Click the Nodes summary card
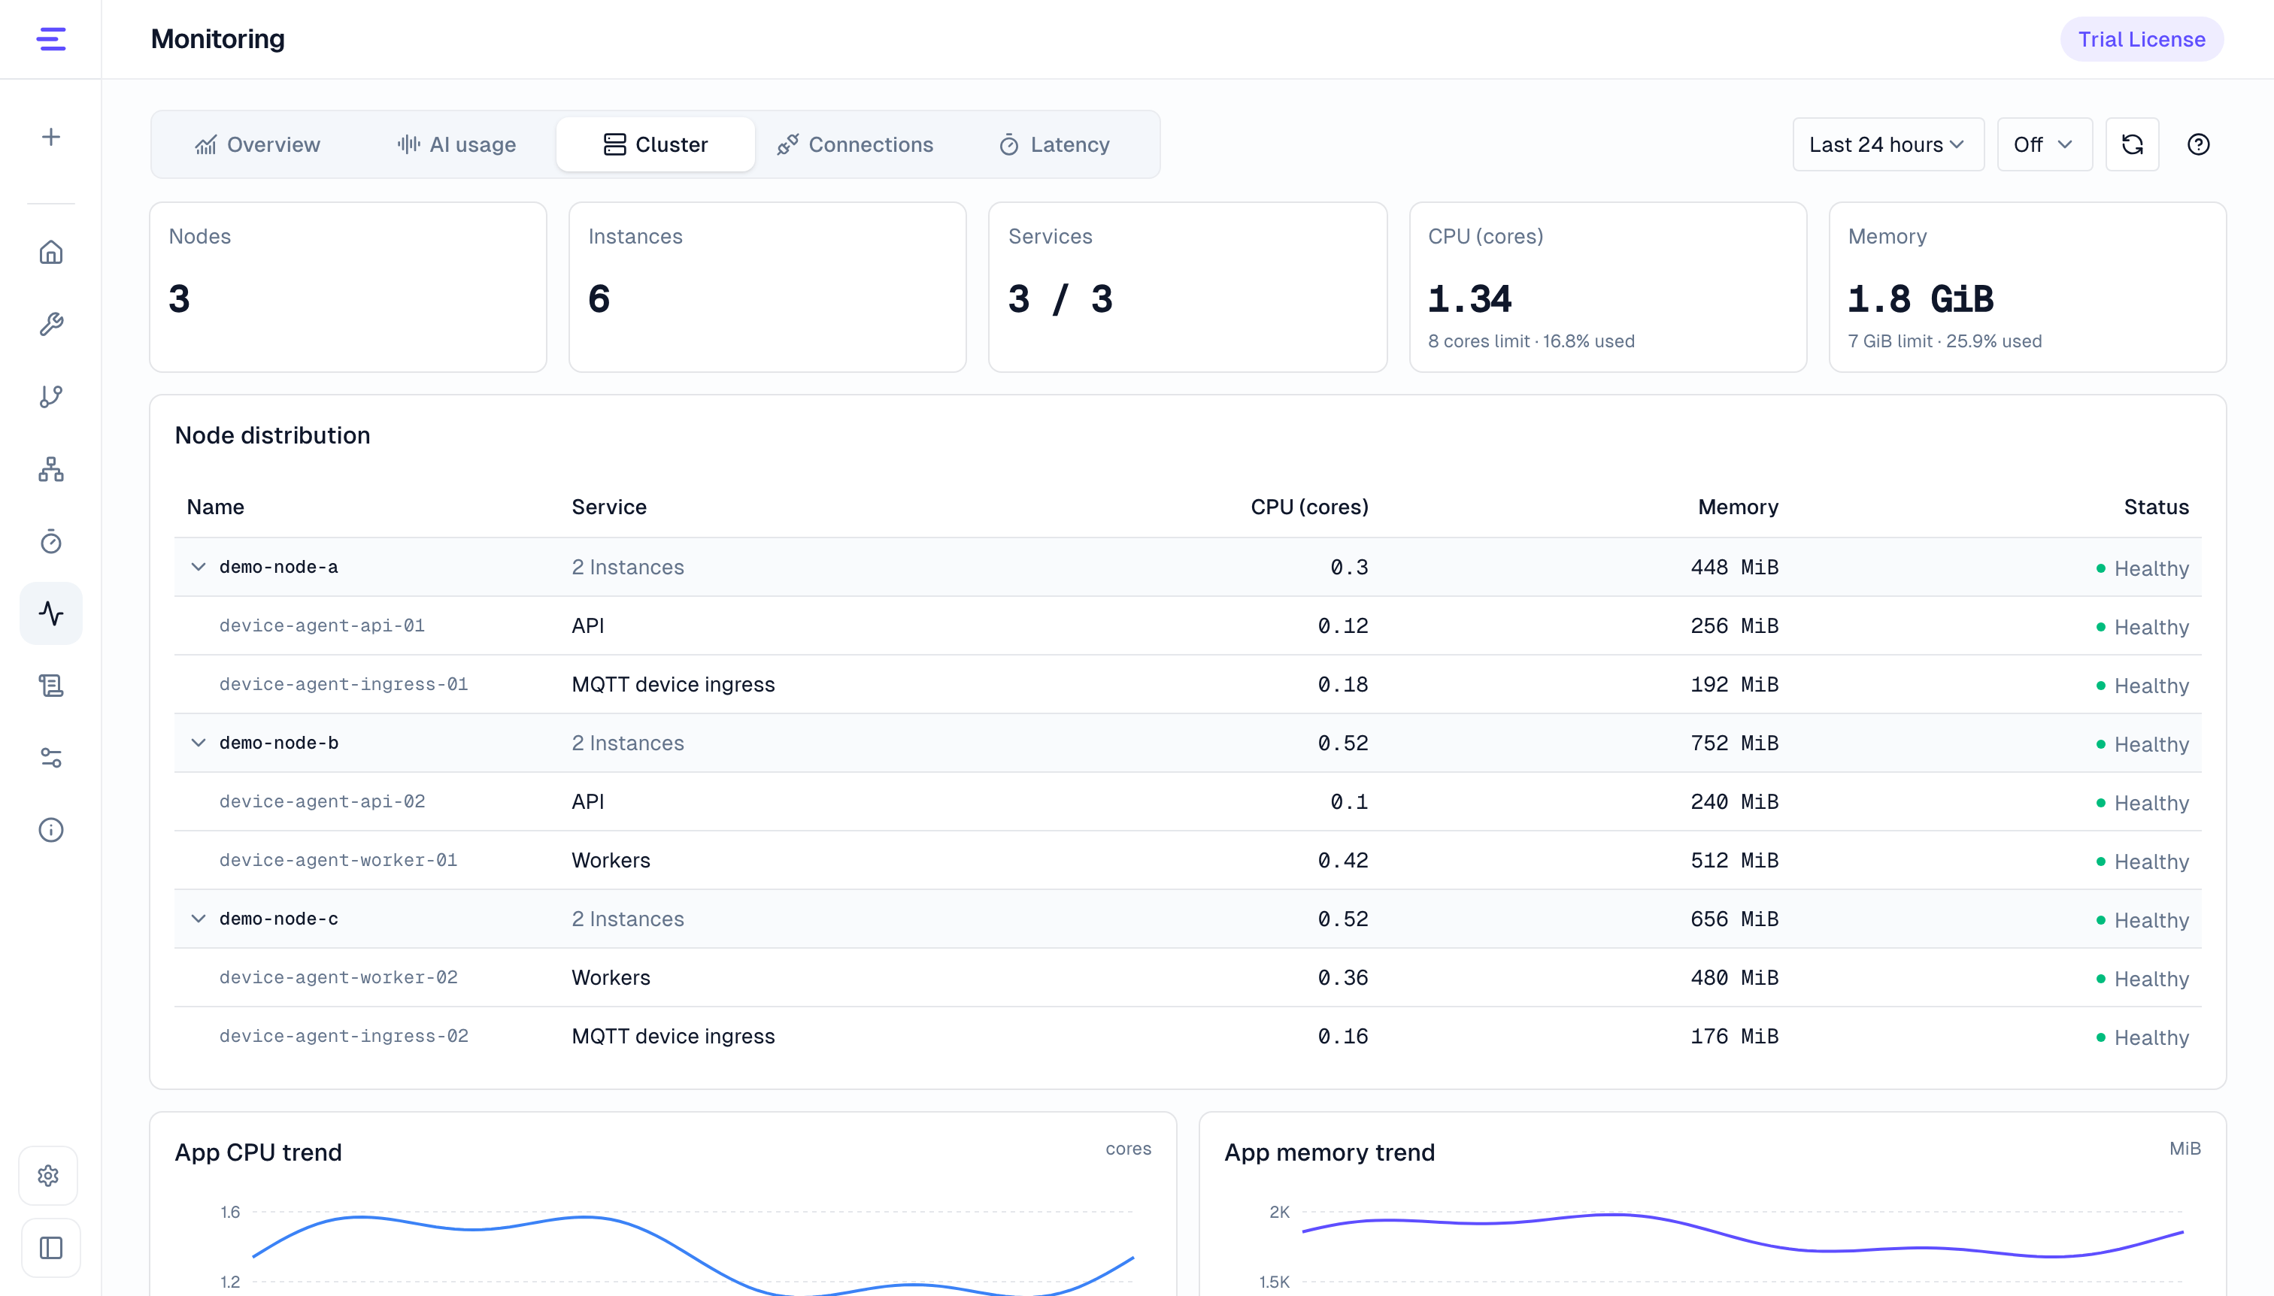 (348, 286)
